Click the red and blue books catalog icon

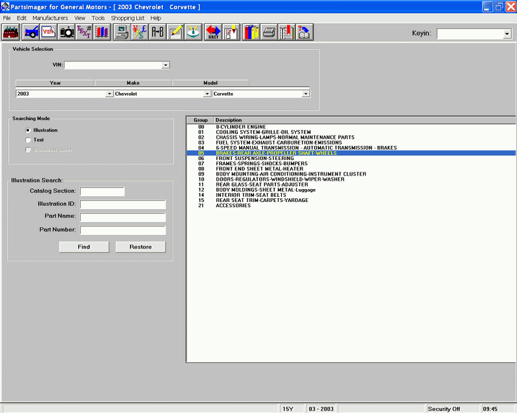click(102, 32)
